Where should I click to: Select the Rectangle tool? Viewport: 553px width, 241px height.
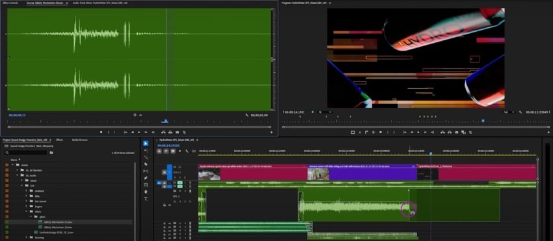[146, 185]
